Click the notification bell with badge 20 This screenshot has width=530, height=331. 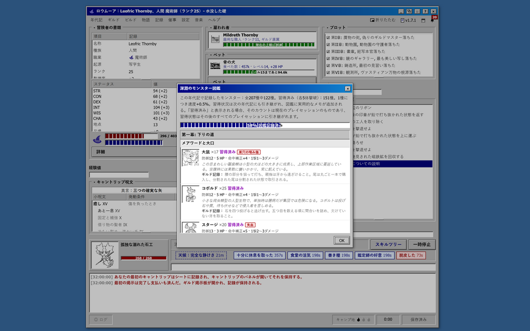coord(432,20)
